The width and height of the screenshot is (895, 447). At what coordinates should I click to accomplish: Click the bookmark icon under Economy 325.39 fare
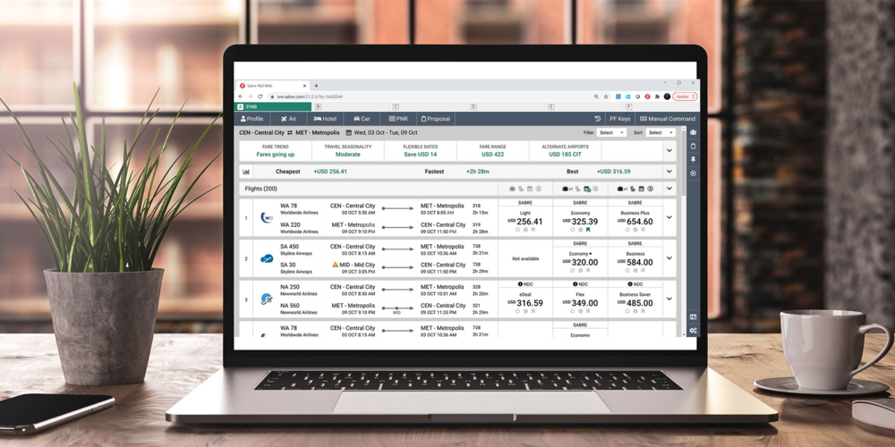(588, 231)
